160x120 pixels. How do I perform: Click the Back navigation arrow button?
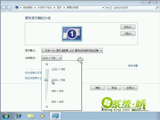[x=4, y=8]
